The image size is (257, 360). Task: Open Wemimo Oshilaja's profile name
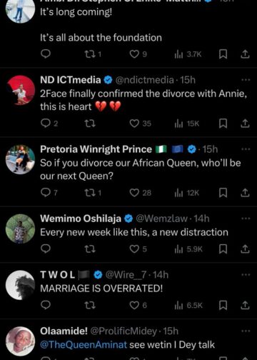coord(81,219)
